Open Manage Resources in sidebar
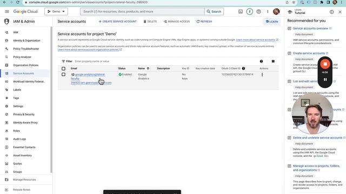This screenshot has width=346, height=194. [x=25, y=179]
